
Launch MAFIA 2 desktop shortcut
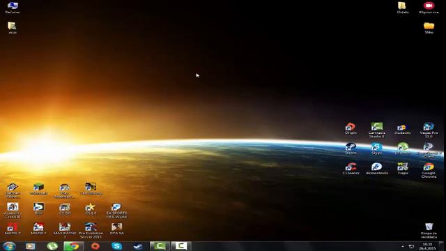tap(13, 229)
